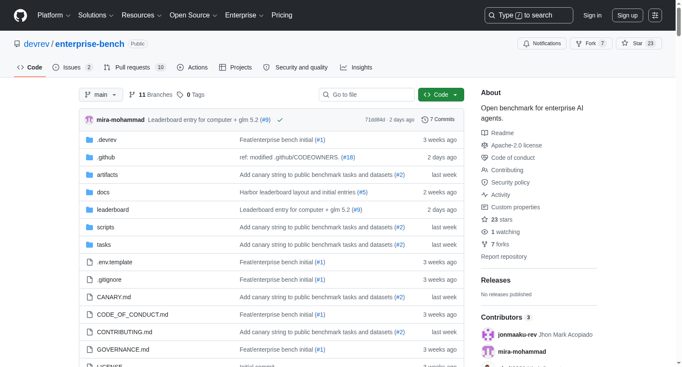This screenshot has height=367, width=682.
Task: Click the Activity pulse icon
Action: point(485,195)
